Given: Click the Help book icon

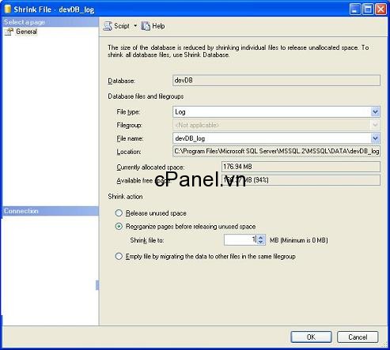Looking at the screenshot, I should coord(146,26).
